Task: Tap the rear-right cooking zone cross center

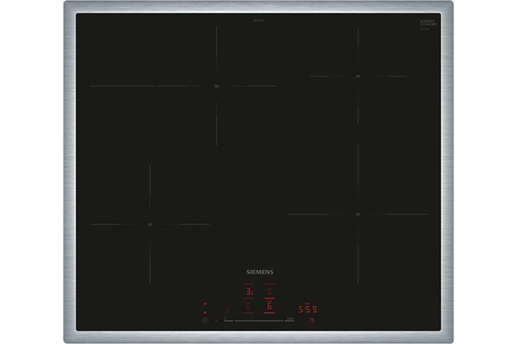Action: (x=358, y=77)
